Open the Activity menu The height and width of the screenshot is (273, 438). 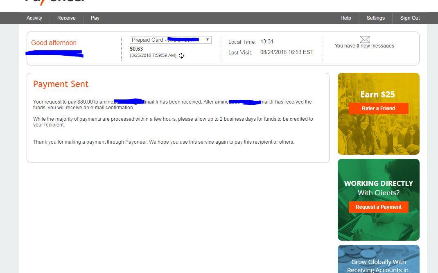tap(34, 18)
